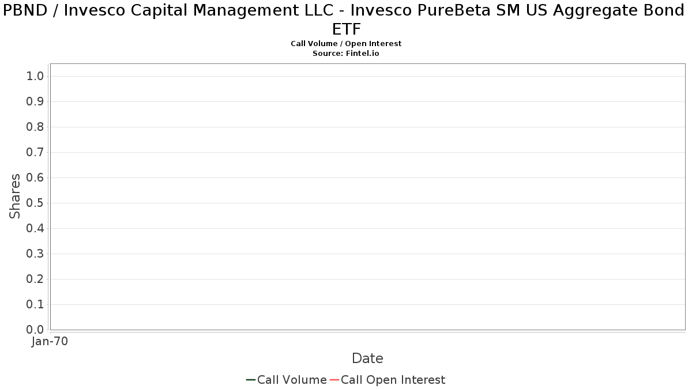
Task: Click the Shares axis title
Action: [15, 196]
